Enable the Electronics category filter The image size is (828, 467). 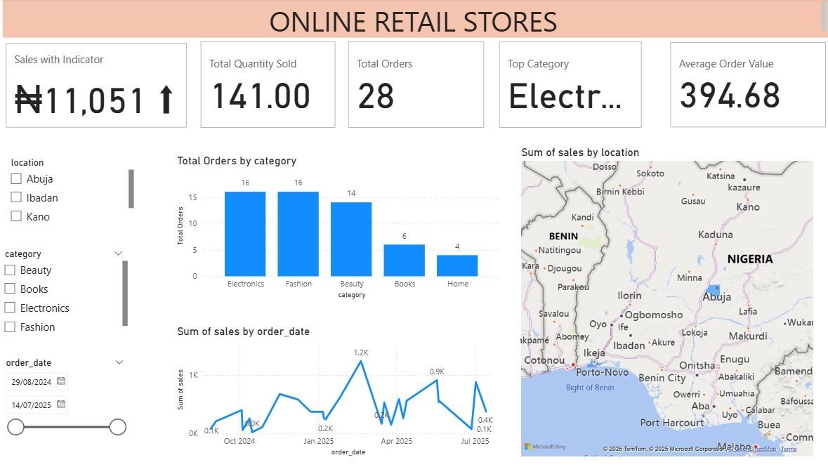[x=10, y=308]
